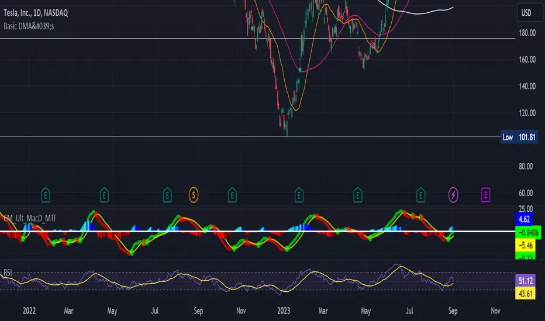This screenshot has height=321, width=545.
Task: Open the earnings marker just after Jul 2022
Action: point(167,195)
